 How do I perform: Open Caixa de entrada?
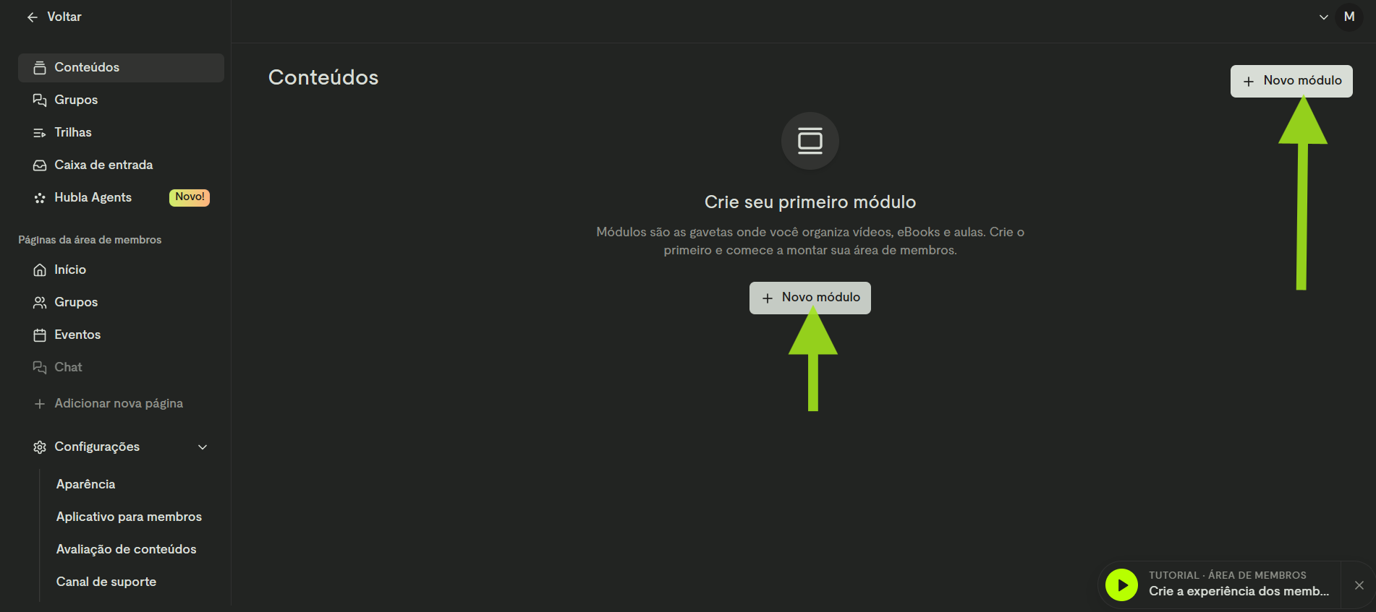(x=121, y=165)
